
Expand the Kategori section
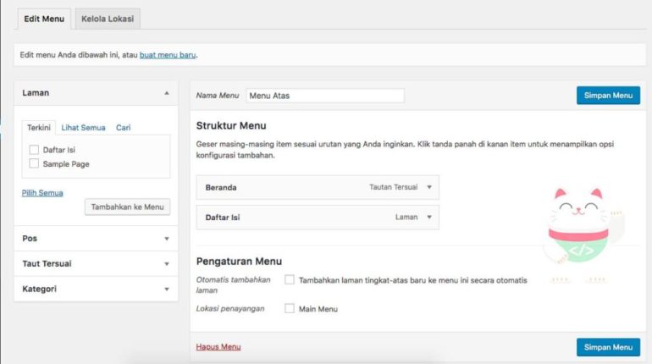[x=167, y=289]
